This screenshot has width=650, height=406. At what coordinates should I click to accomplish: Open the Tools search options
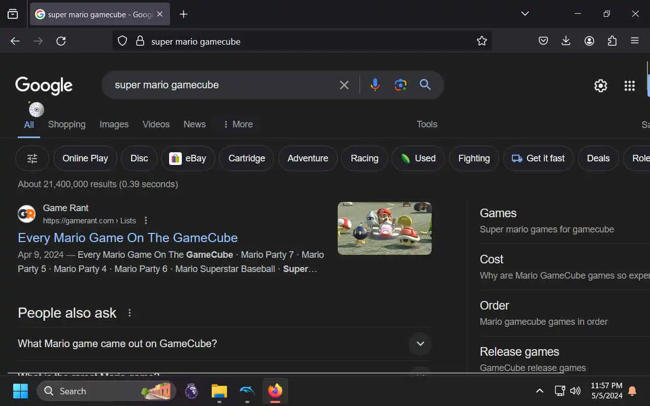(427, 124)
